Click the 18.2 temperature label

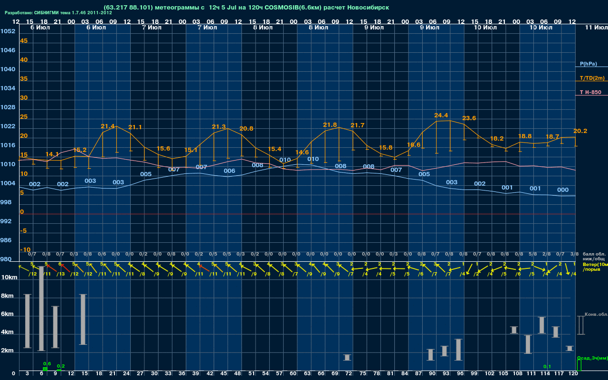(497, 139)
